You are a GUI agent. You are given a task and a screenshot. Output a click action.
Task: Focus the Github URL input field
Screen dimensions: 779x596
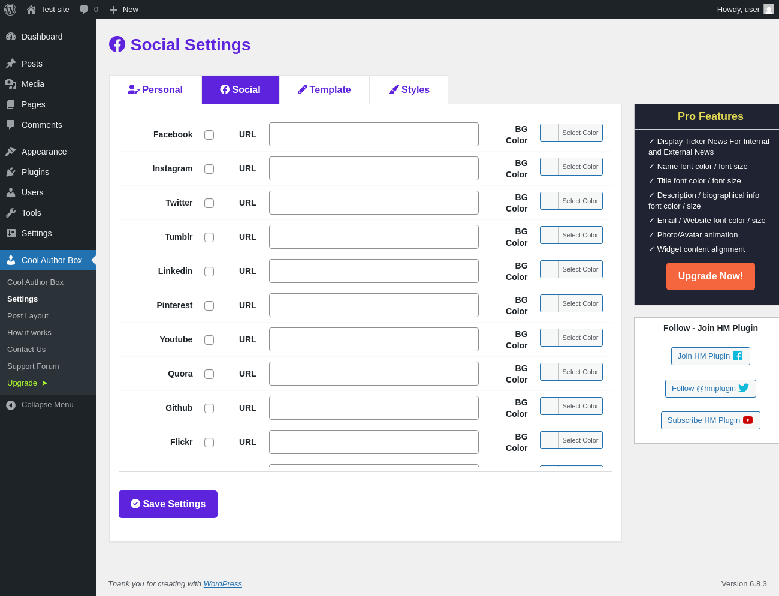374,408
